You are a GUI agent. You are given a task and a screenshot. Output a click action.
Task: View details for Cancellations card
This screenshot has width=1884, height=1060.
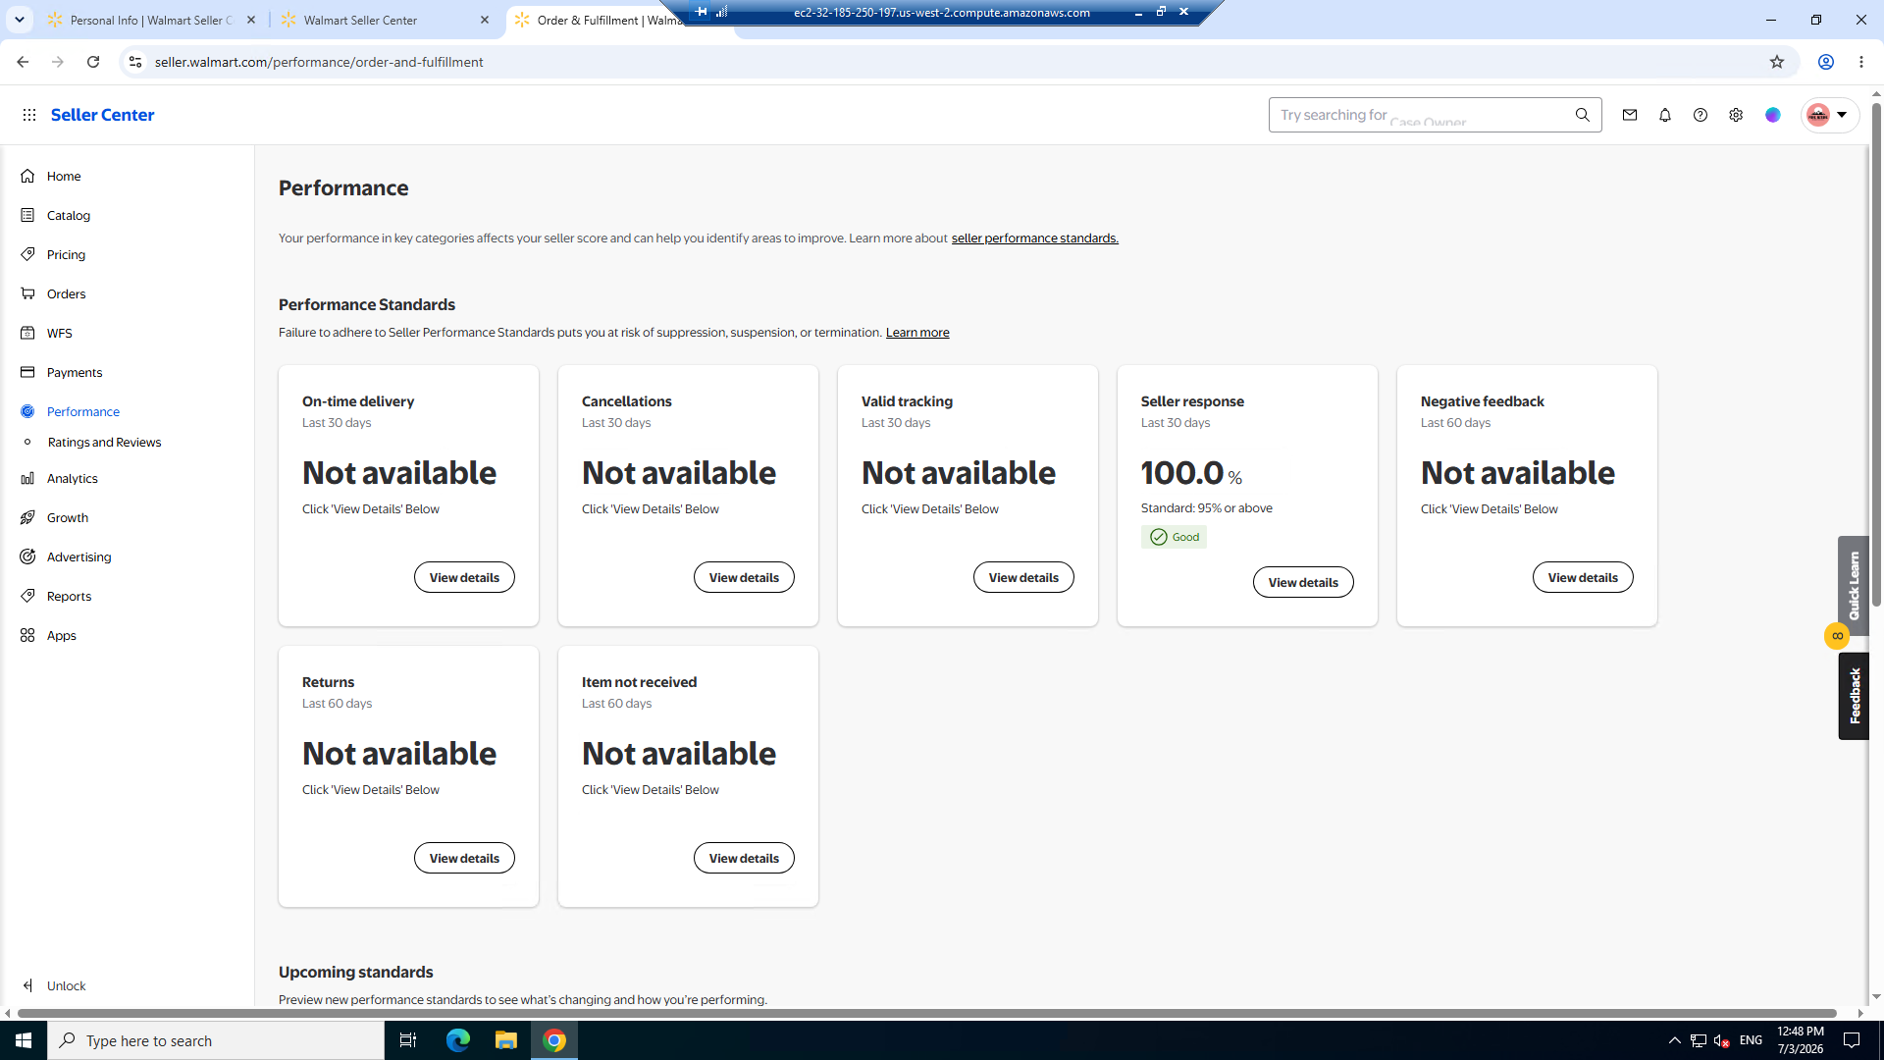click(744, 577)
